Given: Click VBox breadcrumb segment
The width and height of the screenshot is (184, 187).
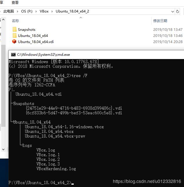Looking at the screenshot, I should point(44,11).
